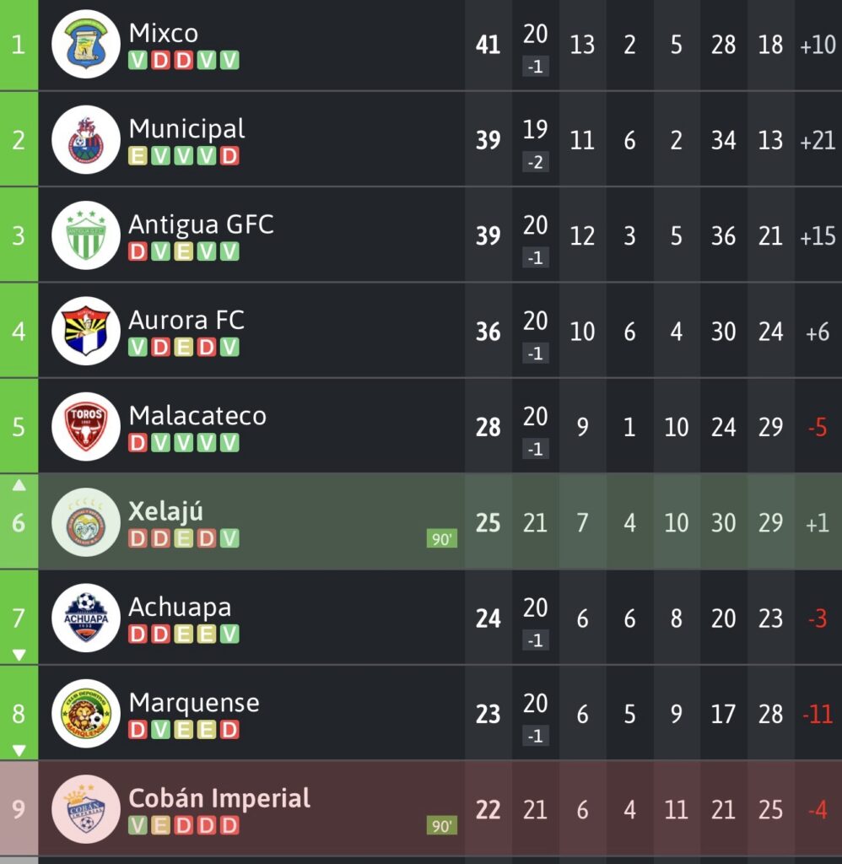Click Mixco's first green V form badge

(138, 61)
